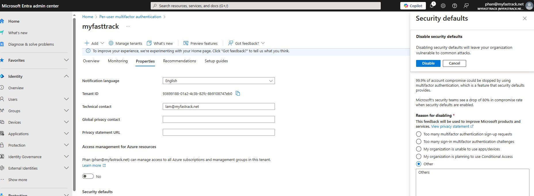Click the Cancel button
This screenshot has height=196, width=534.
(454, 63)
